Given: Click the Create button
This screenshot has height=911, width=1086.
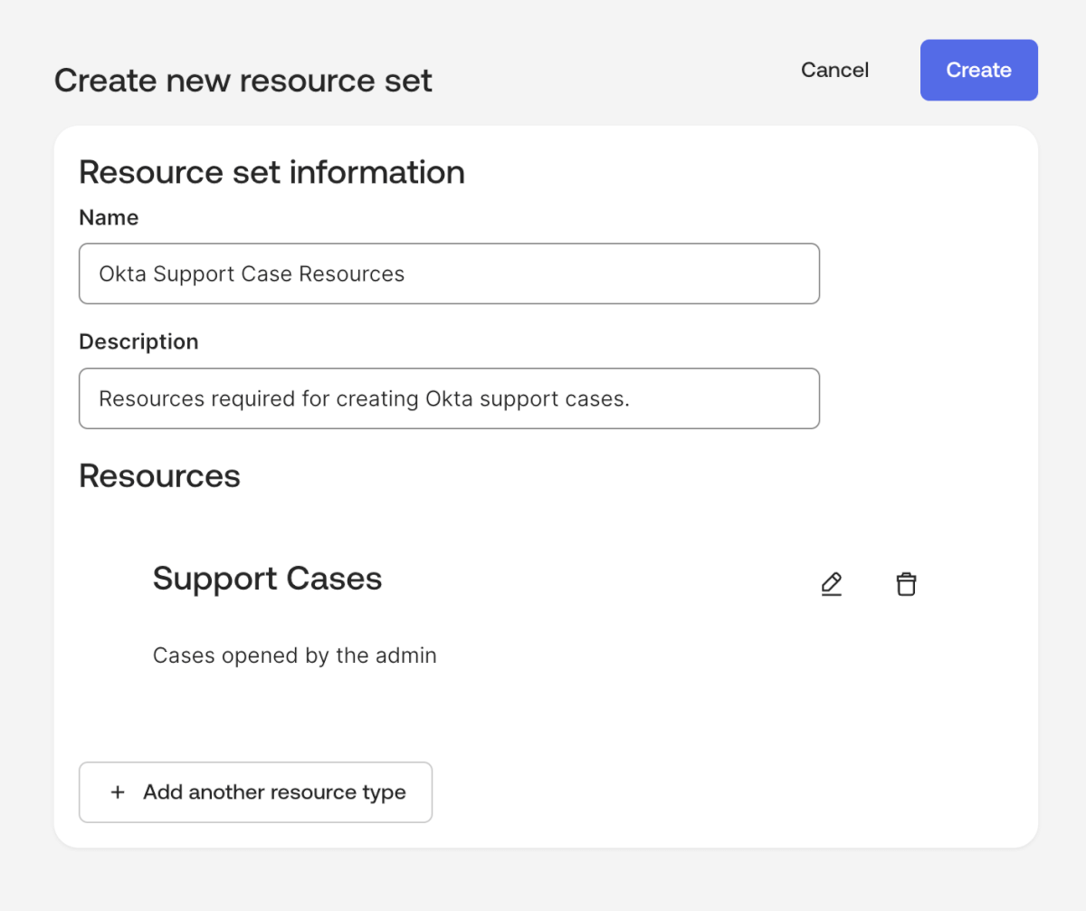Looking at the screenshot, I should pos(979,70).
